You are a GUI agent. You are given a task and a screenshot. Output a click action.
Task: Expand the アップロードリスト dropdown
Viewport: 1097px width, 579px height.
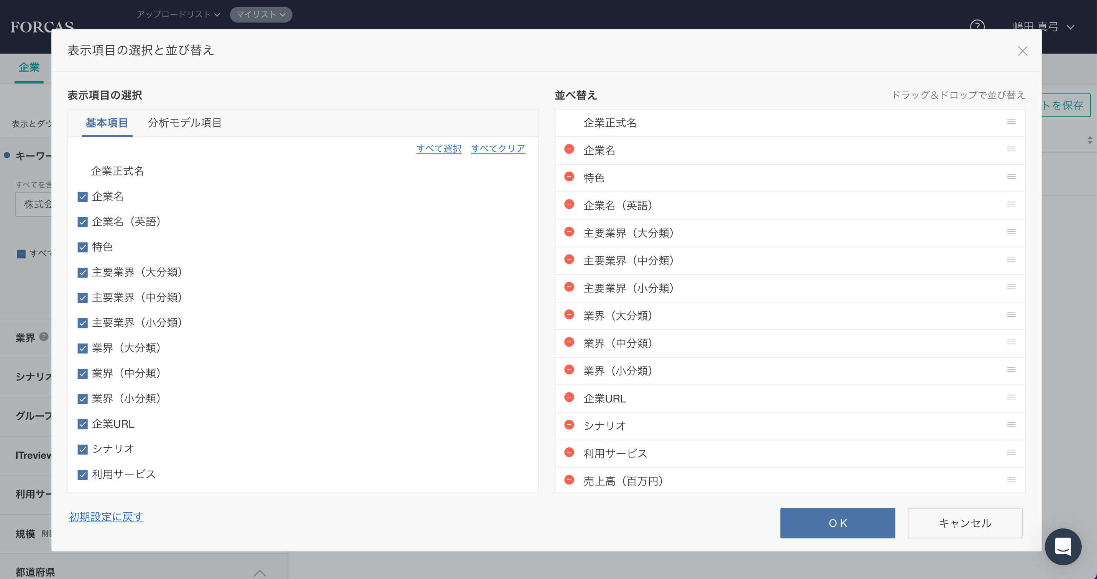point(178,15)
